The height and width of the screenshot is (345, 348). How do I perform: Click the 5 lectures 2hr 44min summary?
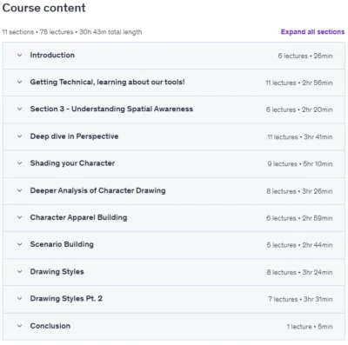coord(299,245)
